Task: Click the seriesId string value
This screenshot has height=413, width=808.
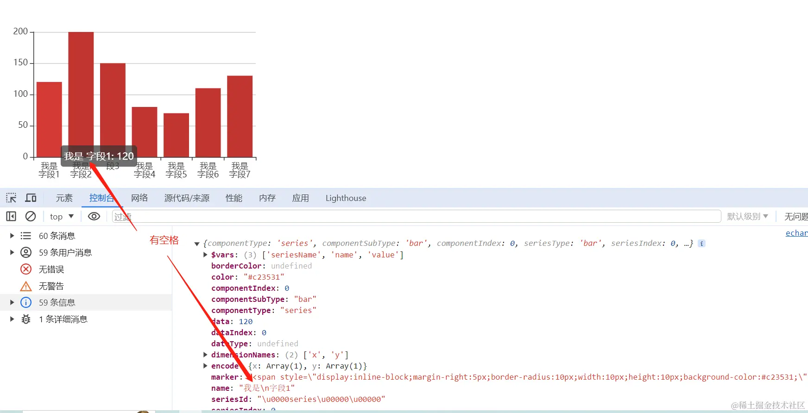Action: pos(321,399)
